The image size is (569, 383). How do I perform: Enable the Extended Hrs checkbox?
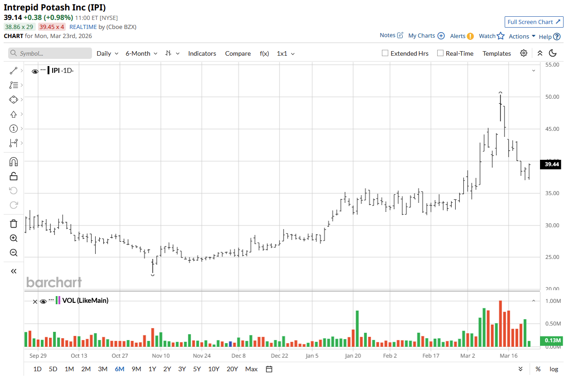click(385, 53)
